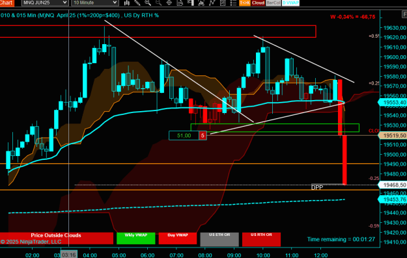Open the 10 Minute interval dropdown
Screen dimensions: 407x258
[x=95, y=3]
